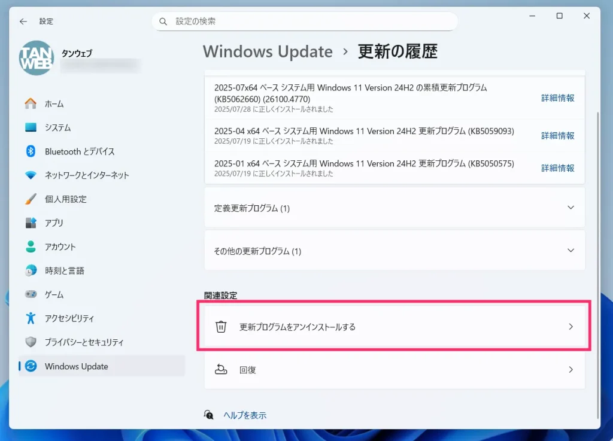Click the アプリ apps icon

click(x=31, y=223)
